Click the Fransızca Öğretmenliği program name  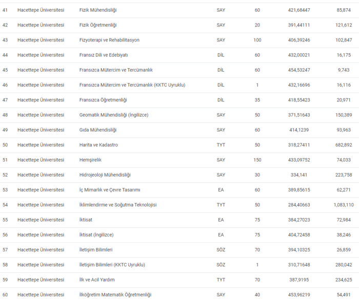[x=103, y=100]
